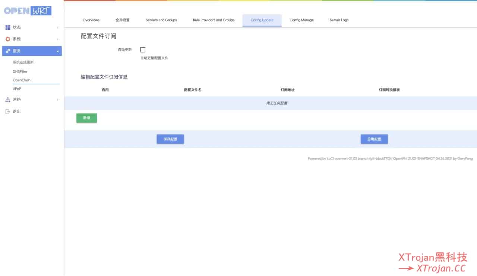Expand the 系统 menu chevron
This screenshot has width=477, height=276.
[x=57, y=39]
